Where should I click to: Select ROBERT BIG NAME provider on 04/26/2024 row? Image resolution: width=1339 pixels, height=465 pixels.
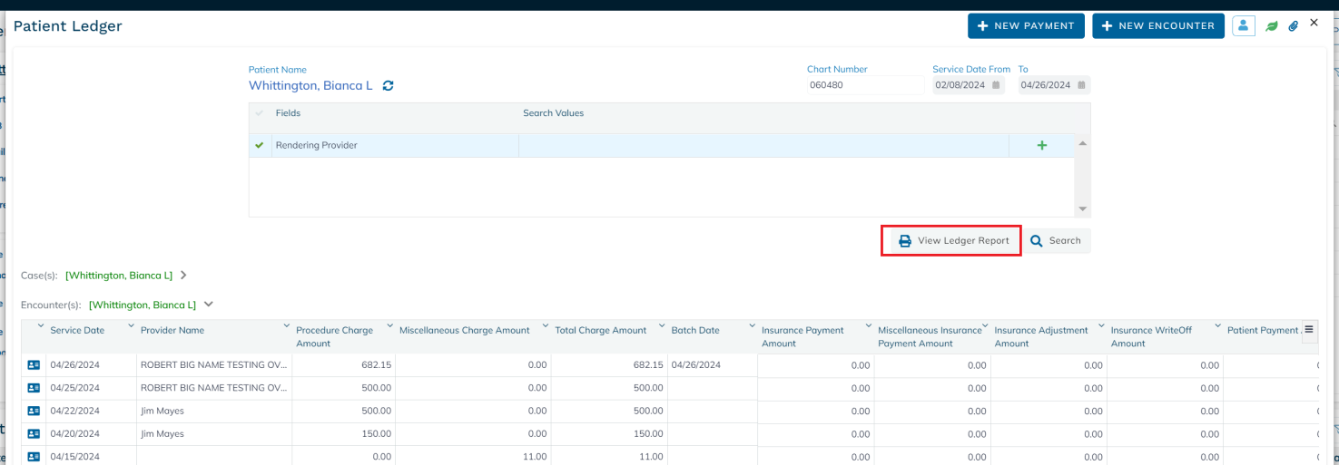tap(214, 364)
